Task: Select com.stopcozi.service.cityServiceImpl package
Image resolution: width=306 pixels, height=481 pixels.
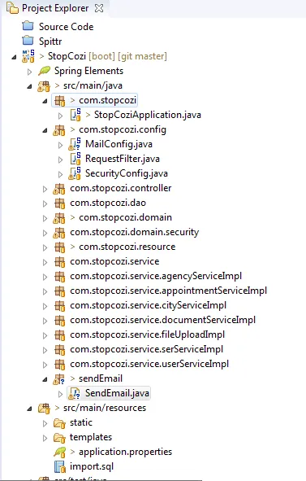Action: (148, 305)
